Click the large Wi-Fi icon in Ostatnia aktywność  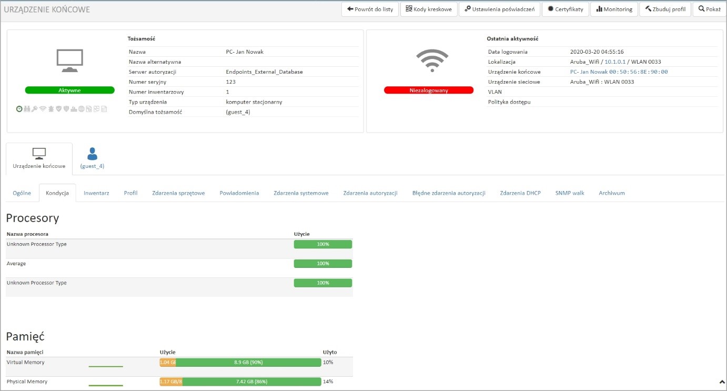(432, 61)
